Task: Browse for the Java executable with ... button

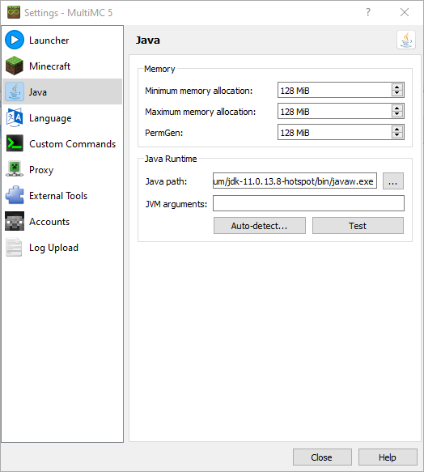Action: 393,181
